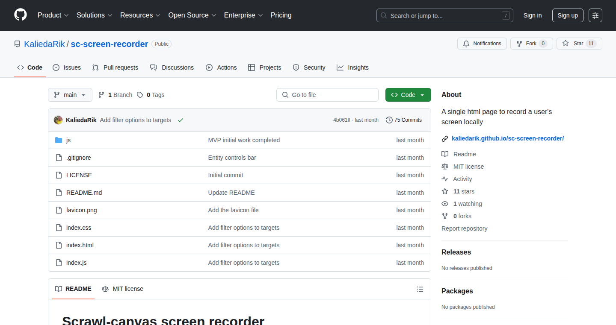
Task: View the 75 Commits history
Action: pyautogui.click(x=404, y=120)
